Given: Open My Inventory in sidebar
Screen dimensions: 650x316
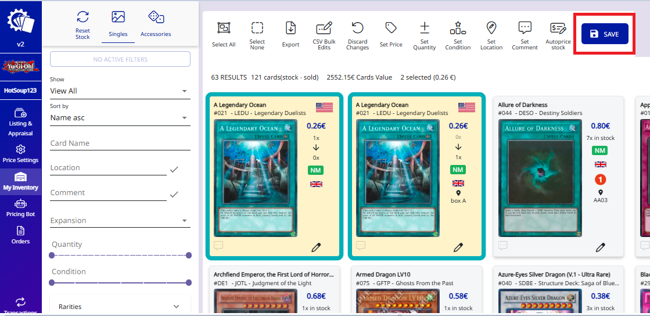Looking at the screenshot, I should pos(21,182).
